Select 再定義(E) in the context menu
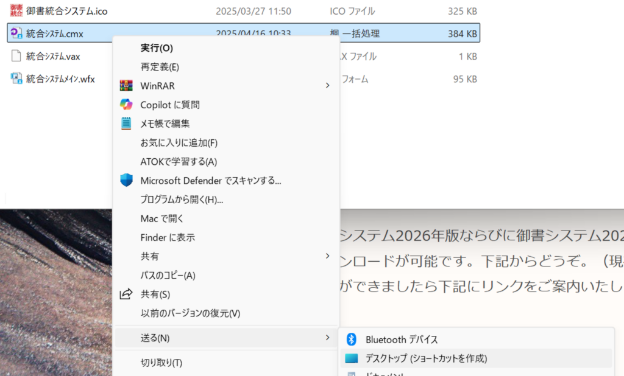Viewport: 624px width, 376px height. [x=160, y=67]
